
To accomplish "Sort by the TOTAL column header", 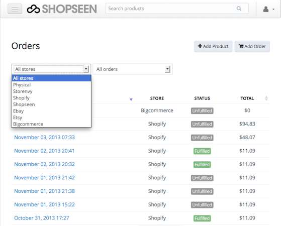I will tap(247, 98).
